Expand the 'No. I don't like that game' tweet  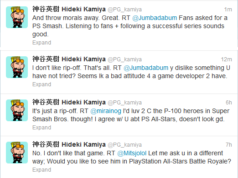[x=42, y=170]
